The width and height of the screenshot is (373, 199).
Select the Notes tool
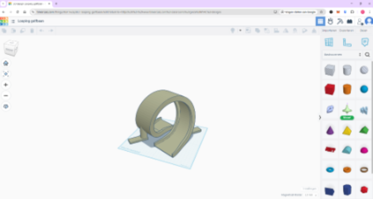click(x=365, y=42)
